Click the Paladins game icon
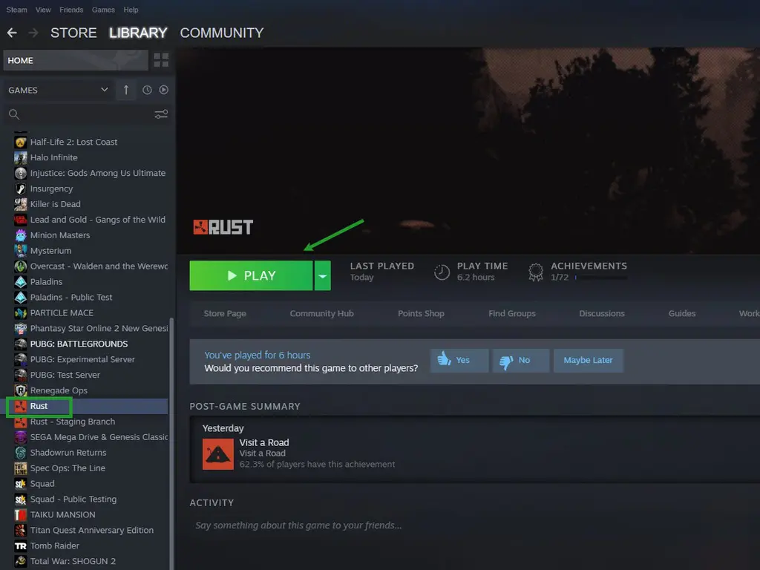 click(x=20, y=281)
